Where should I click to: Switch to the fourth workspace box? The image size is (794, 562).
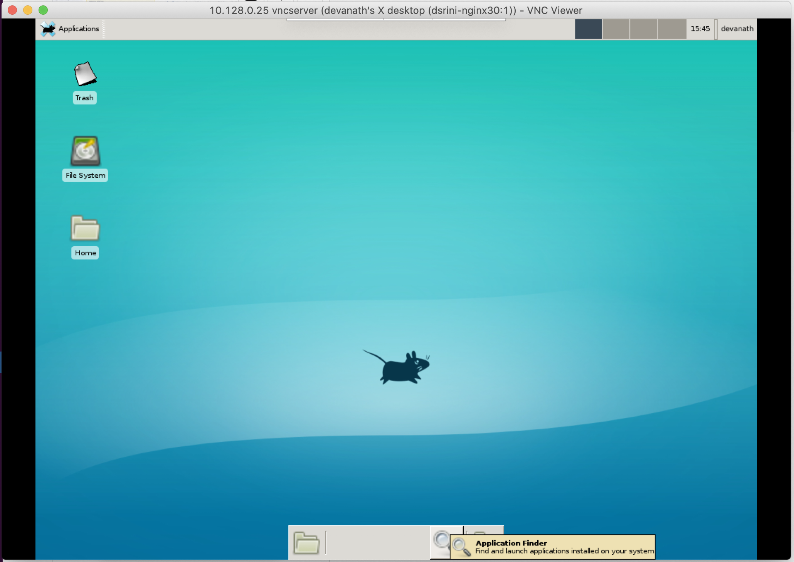point(671,29)
